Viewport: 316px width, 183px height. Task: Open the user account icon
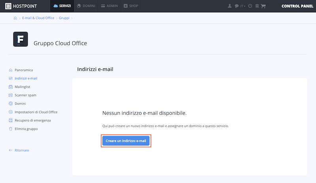(229, 6)
